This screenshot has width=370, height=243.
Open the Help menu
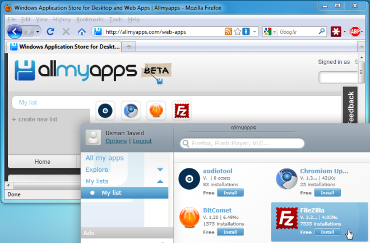click(x=134, y=20)
